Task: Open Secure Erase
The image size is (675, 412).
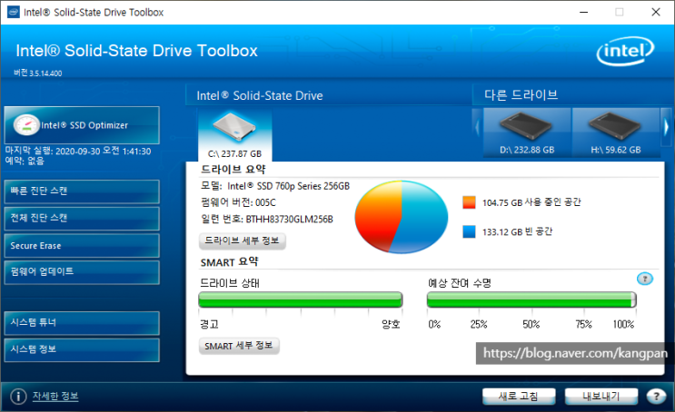Action: tap(82, 246)
